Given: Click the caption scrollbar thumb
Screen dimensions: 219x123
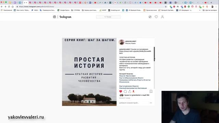Looking at the screenshot, I should [x=154, y=54].
